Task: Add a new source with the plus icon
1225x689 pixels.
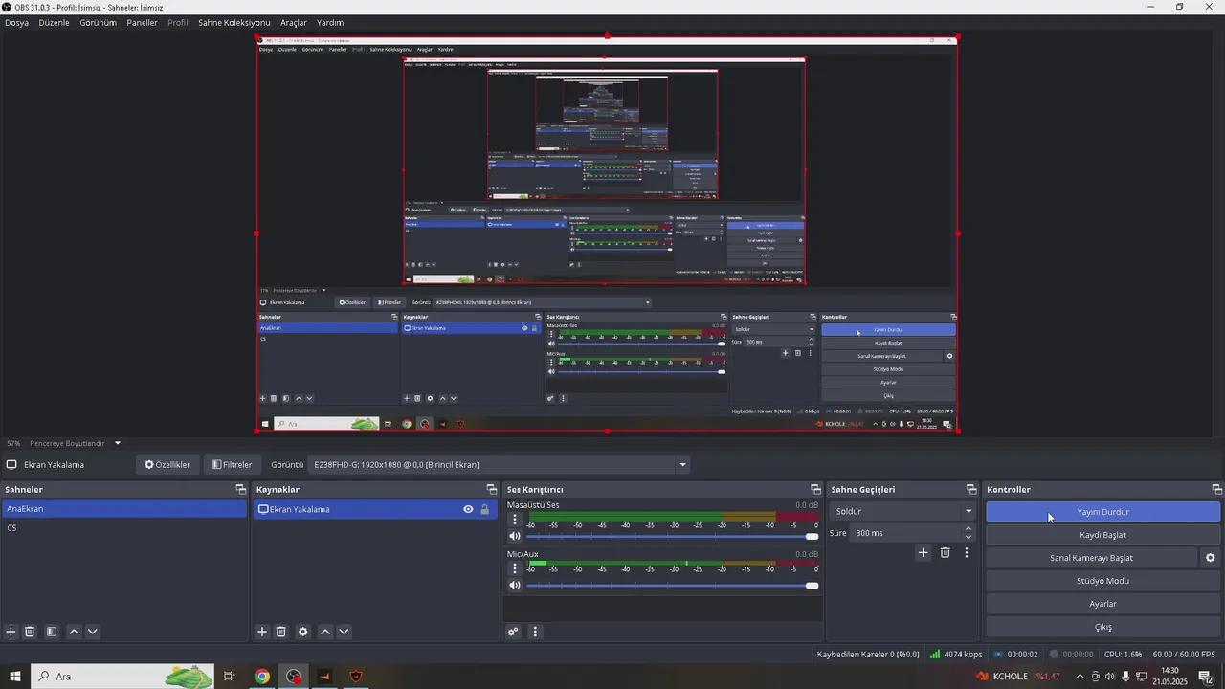Action: [x=261, y=632]
